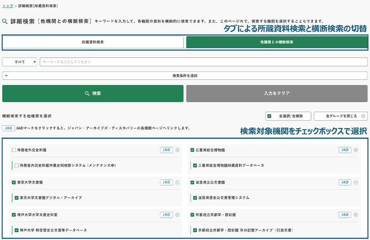Click the JAD badge for 京都府立京都学・歴彩館

[x=345, y=214]
